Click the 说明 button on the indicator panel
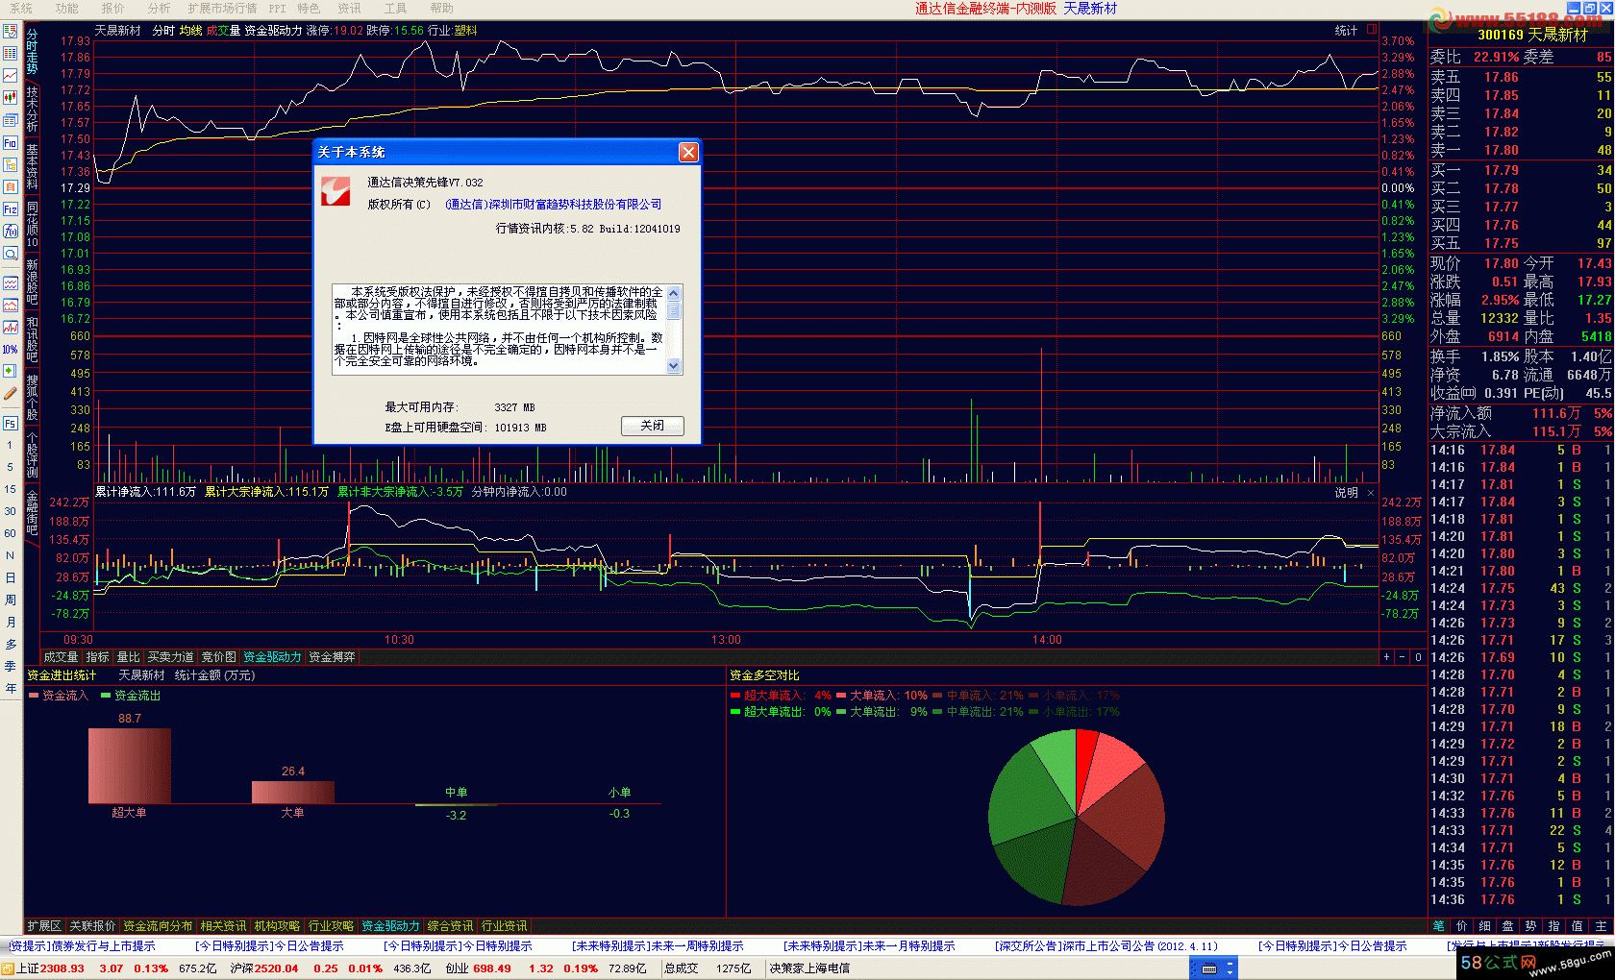This screenshot has width=1615, height=980. point(1346,493)
